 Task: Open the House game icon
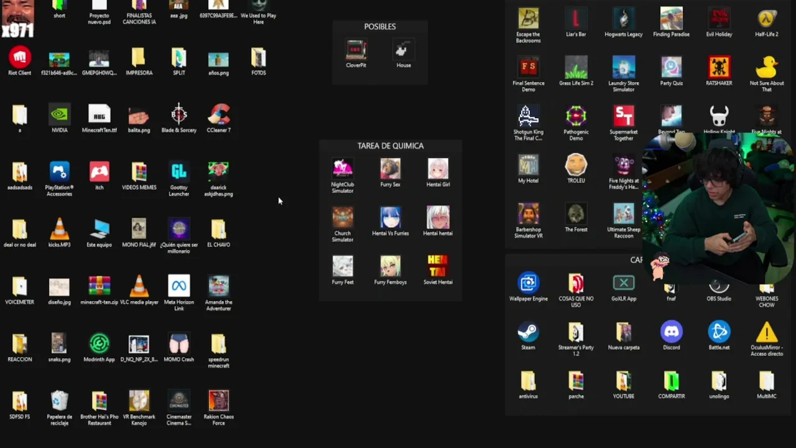click(404, 50)
